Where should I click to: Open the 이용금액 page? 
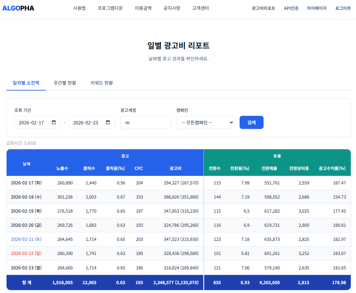(x=143, y=8)
